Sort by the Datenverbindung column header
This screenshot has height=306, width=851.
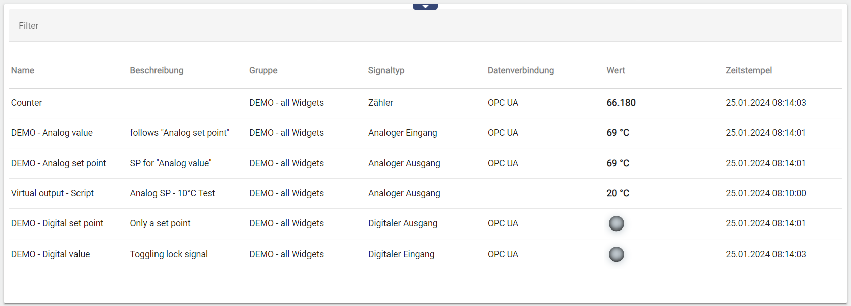pyautogui.click(x=520, y=70)
